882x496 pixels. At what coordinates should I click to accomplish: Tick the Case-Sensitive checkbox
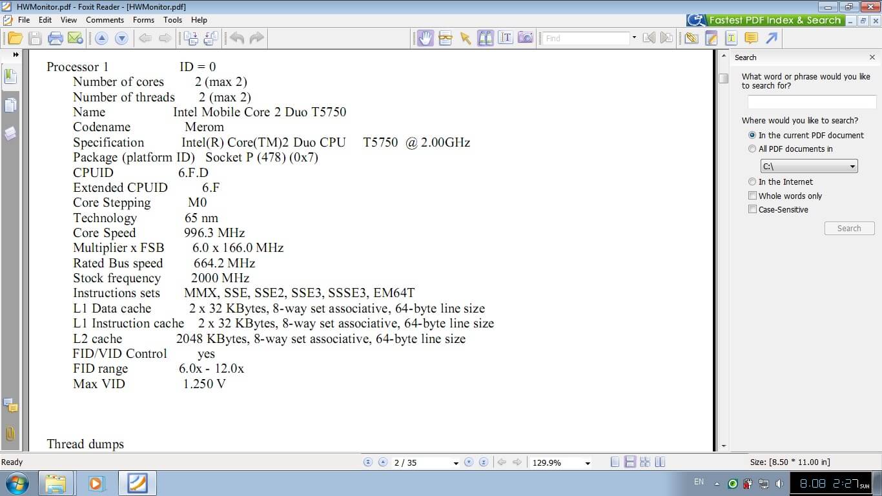(x=752, y=209)
